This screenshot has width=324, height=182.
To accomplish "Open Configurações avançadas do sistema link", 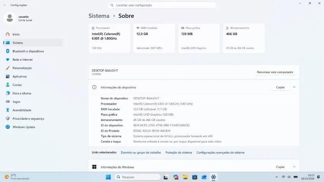I will (220, 152).
